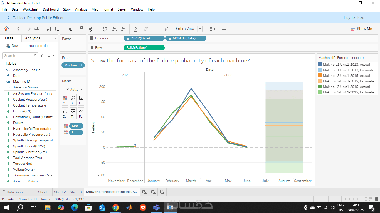Image resolution: width=380 pixels, height=213 pixels.
Task: Open the Label card in Marks
Action: pos(81,100)
